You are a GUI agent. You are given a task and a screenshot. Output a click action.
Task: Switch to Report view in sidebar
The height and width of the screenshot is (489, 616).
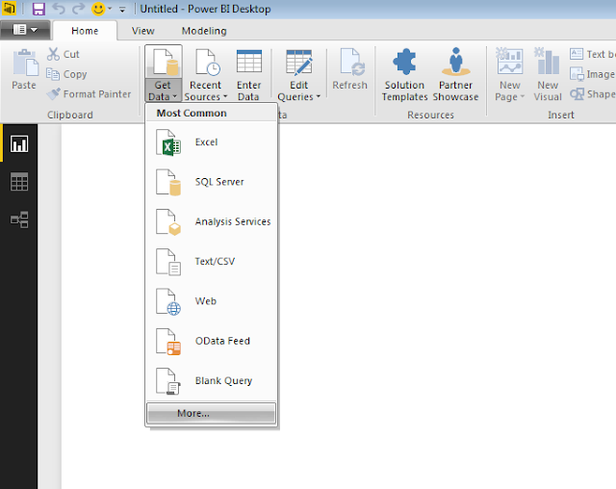click(19, 143)
